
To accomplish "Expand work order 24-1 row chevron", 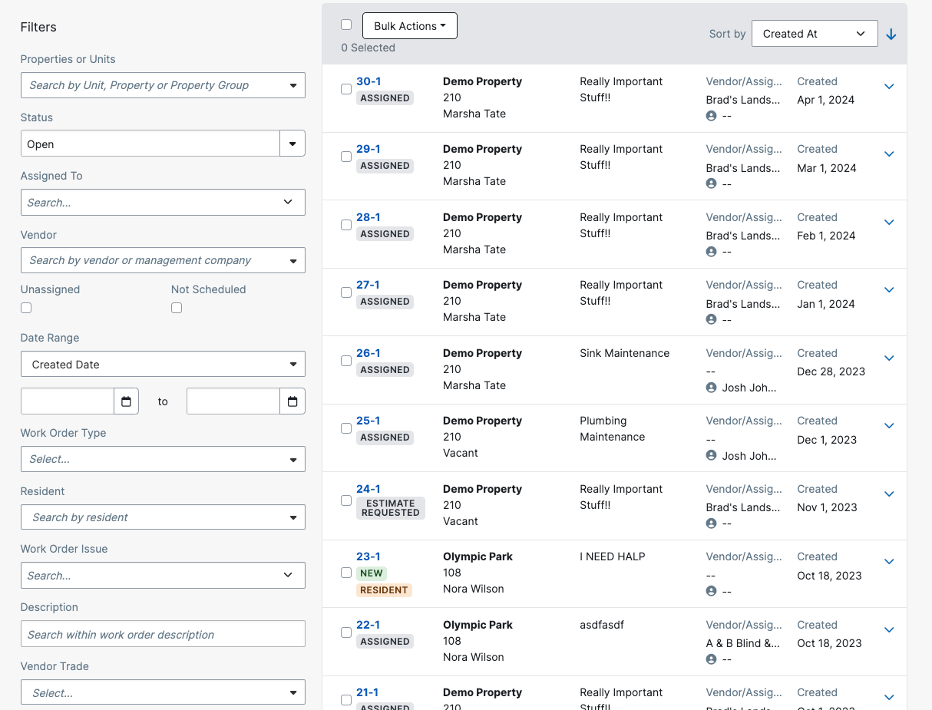I will click(889, 494).
